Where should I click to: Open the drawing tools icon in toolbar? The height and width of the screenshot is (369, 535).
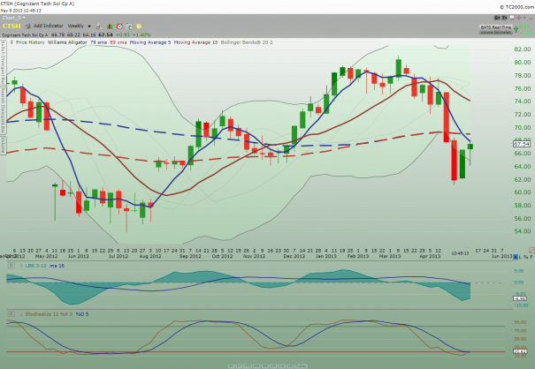coord(99,26)
